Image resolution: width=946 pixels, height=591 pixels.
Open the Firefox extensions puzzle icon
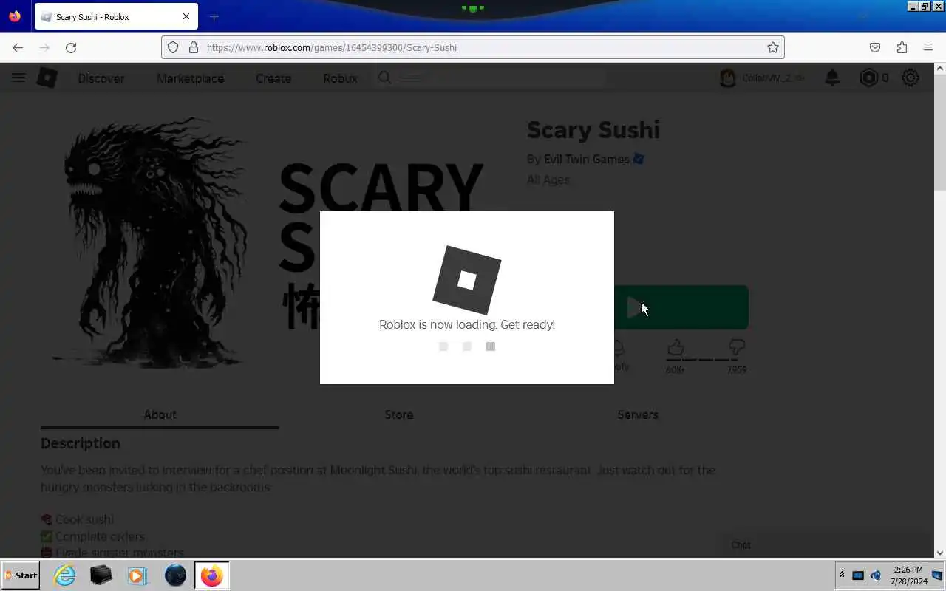(x=902, y=47)
